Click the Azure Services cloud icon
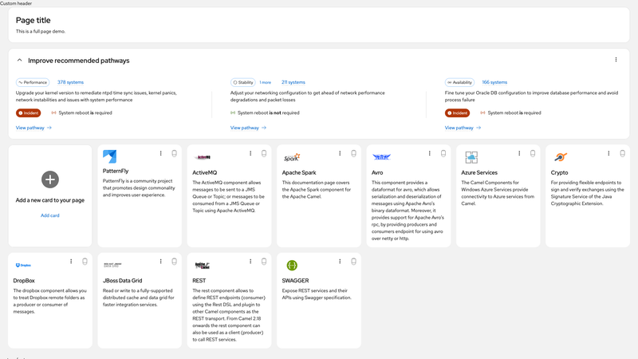The width and height of the screenshot is (638, 359). [x=471, y=157]
